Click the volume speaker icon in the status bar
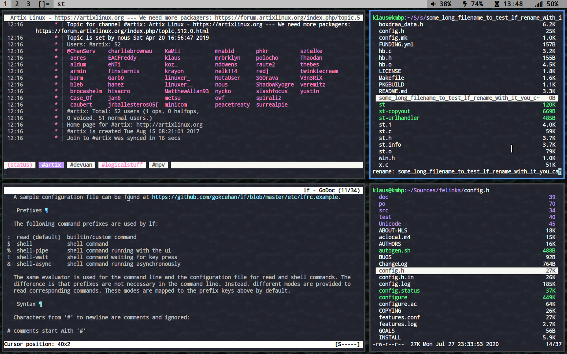The width and height of the screenshot is (567, 354). [x=433, y=4]
